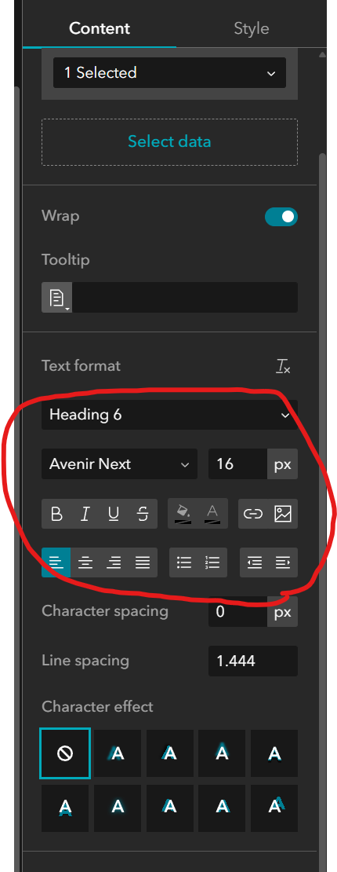The height and width of the screenshot is (872, 337).
Task: Create a bulleted list
Action: coord(183,562)
